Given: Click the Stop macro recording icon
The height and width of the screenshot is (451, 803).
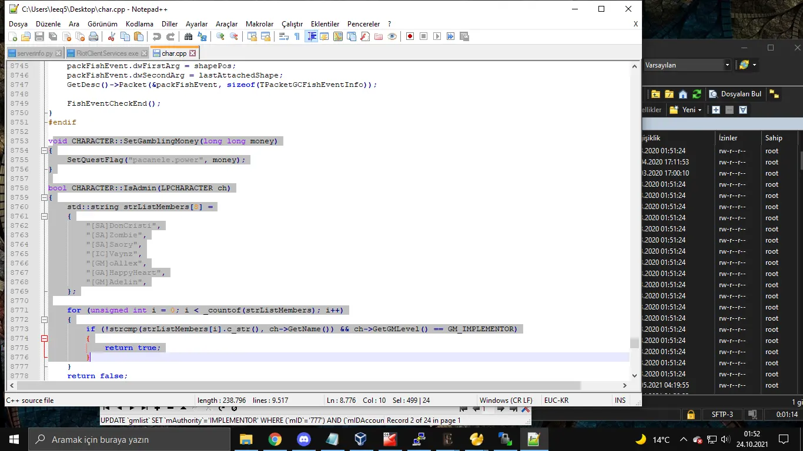Looking at the screenshot, I should click(x=423, y=36).
